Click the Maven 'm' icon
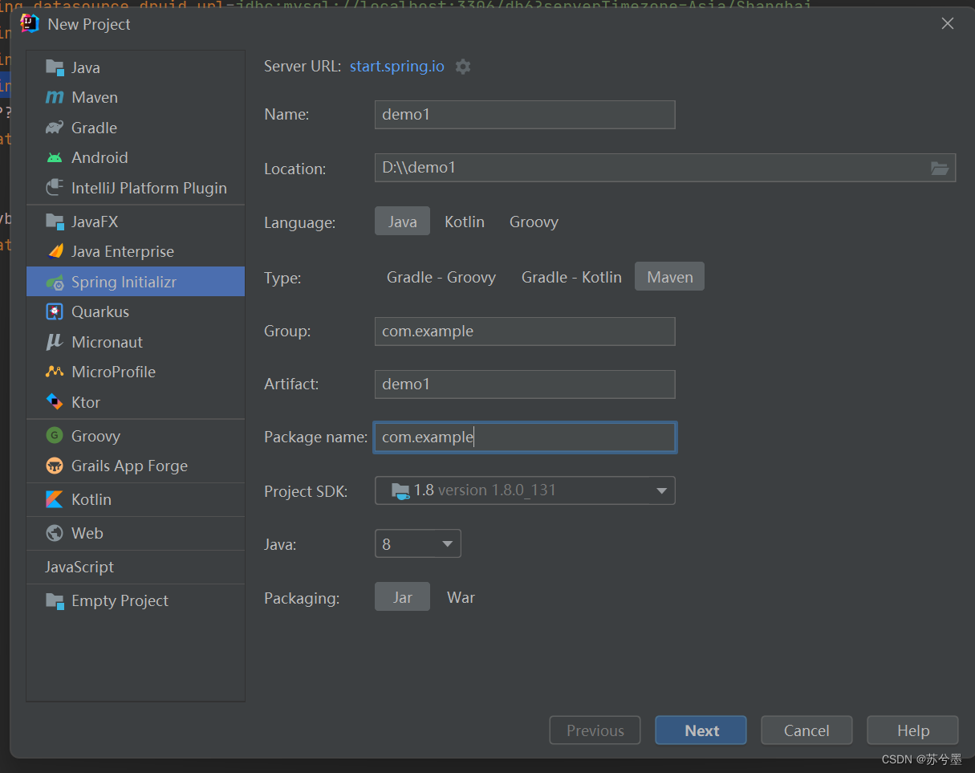Screen dimensions: 975x773 [x=55, y=97]
